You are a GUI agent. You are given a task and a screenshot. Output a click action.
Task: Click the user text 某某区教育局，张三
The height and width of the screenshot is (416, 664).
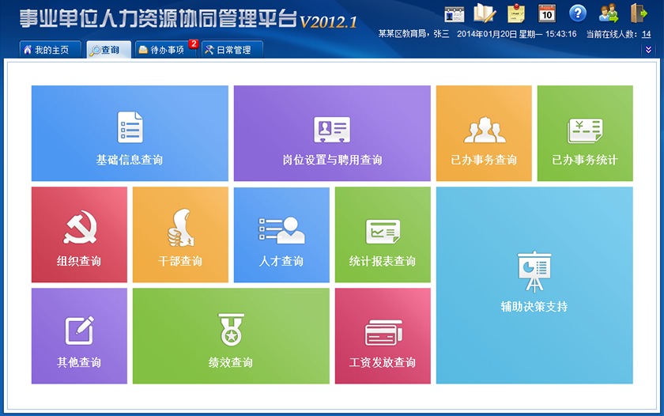click(x=413, y=34)
